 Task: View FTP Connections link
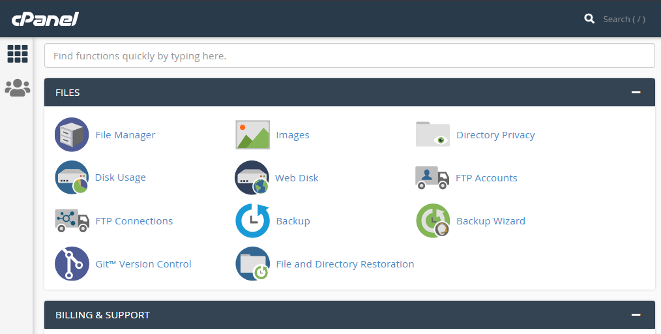pos(134,221)
